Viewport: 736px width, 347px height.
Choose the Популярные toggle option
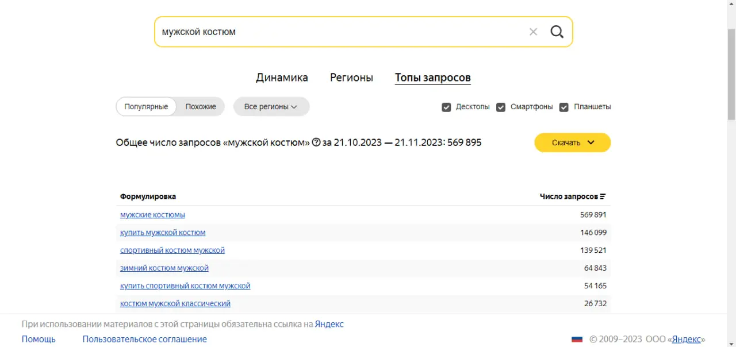(x=146, y=107)
